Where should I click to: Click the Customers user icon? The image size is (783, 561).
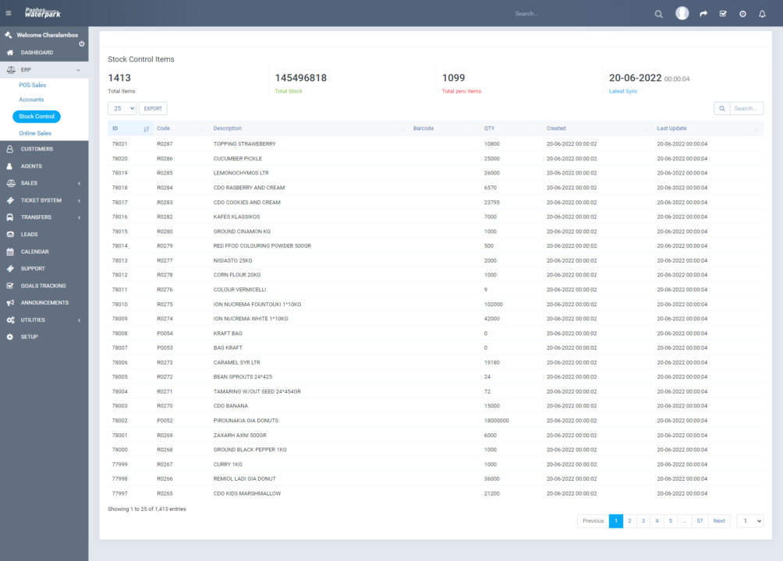point(10,149)
